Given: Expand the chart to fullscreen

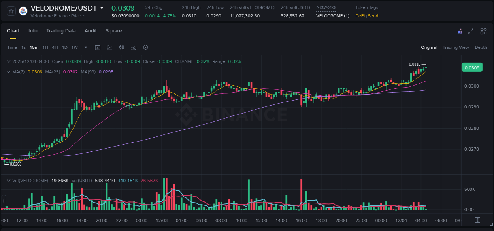Looking at the screenshot, I should pyautogui.click(x=471, y=31).
